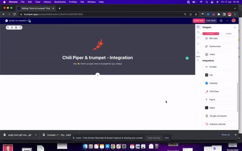Image resolution: width=242 pixels, height=151 pixels.
Task: Click the Chrome back navigation arrow
Action: pyautogui.click(x=4, y=14)
